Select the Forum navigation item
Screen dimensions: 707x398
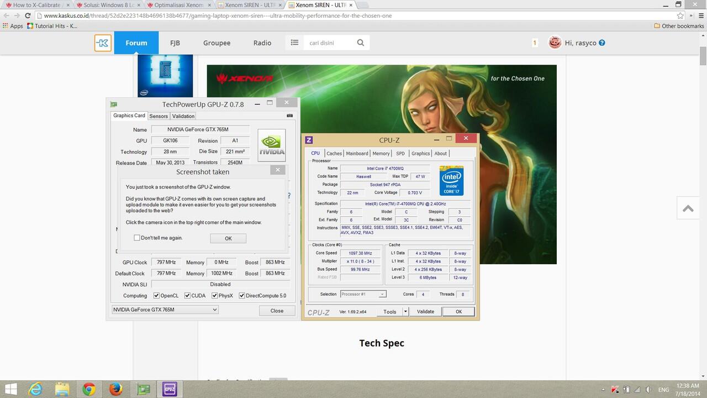pyautogui.click(x=136, y=43)
